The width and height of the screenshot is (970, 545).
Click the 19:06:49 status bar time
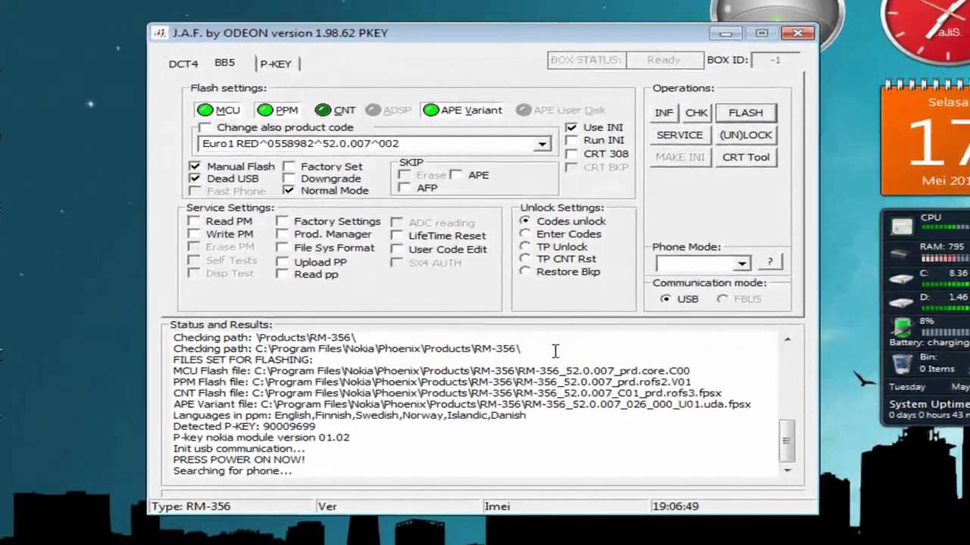[x=674, y=506]
